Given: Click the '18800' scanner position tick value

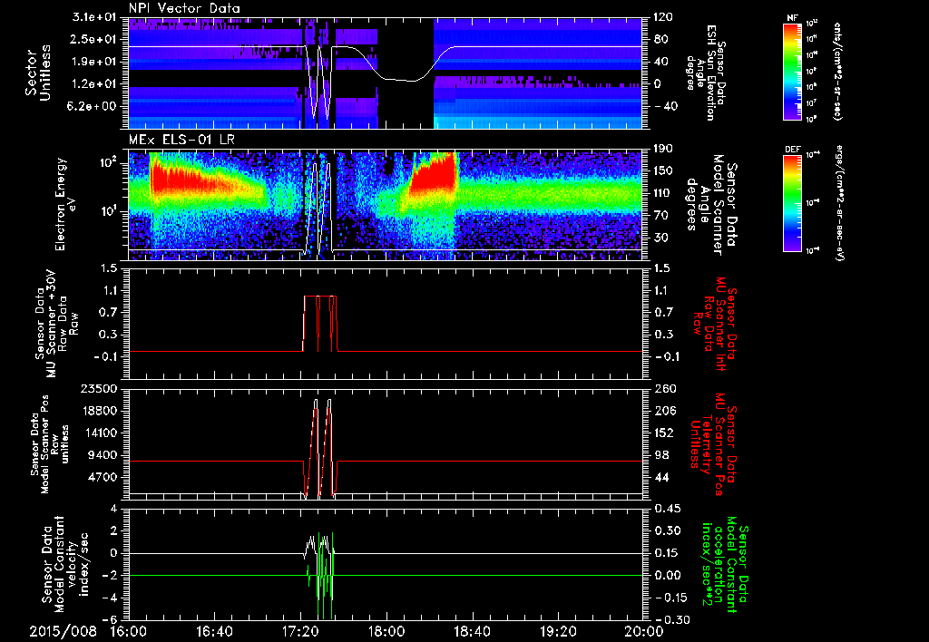Looking at the screenshot, I should (99, 411).
